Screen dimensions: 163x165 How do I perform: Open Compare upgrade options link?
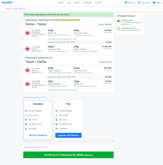point(33,97)
